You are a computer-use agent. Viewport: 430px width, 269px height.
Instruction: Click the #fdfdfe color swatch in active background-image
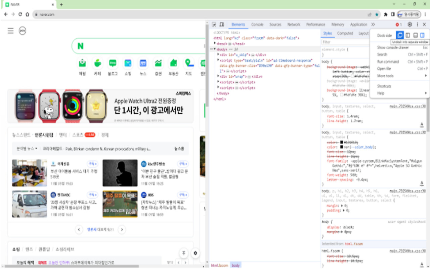pyautogui.click(x=342, y=95)
